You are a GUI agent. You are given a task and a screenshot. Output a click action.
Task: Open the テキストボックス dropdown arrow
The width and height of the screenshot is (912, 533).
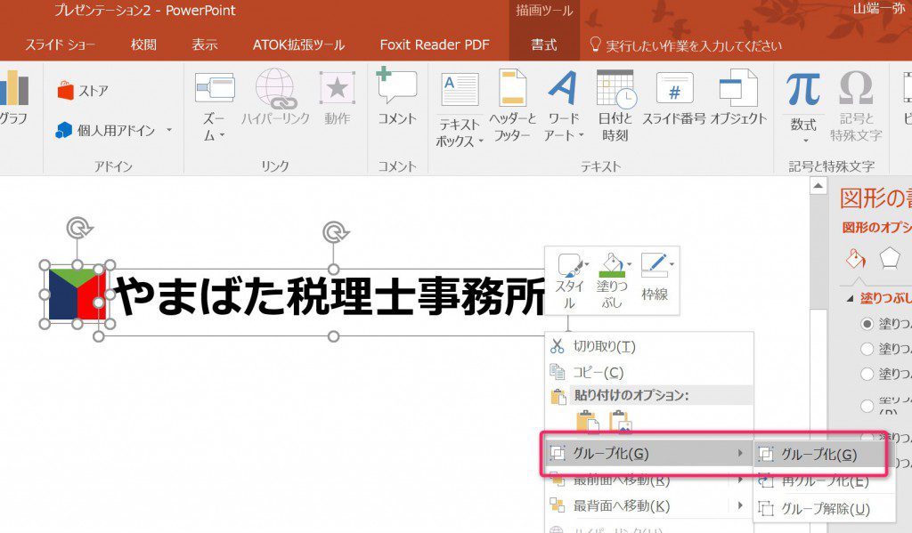click(x=482, y=141)
